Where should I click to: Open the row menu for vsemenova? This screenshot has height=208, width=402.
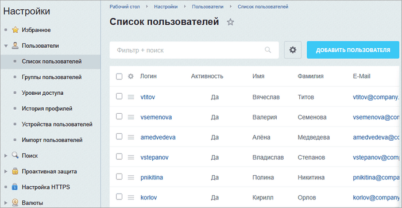pos(131,117)
